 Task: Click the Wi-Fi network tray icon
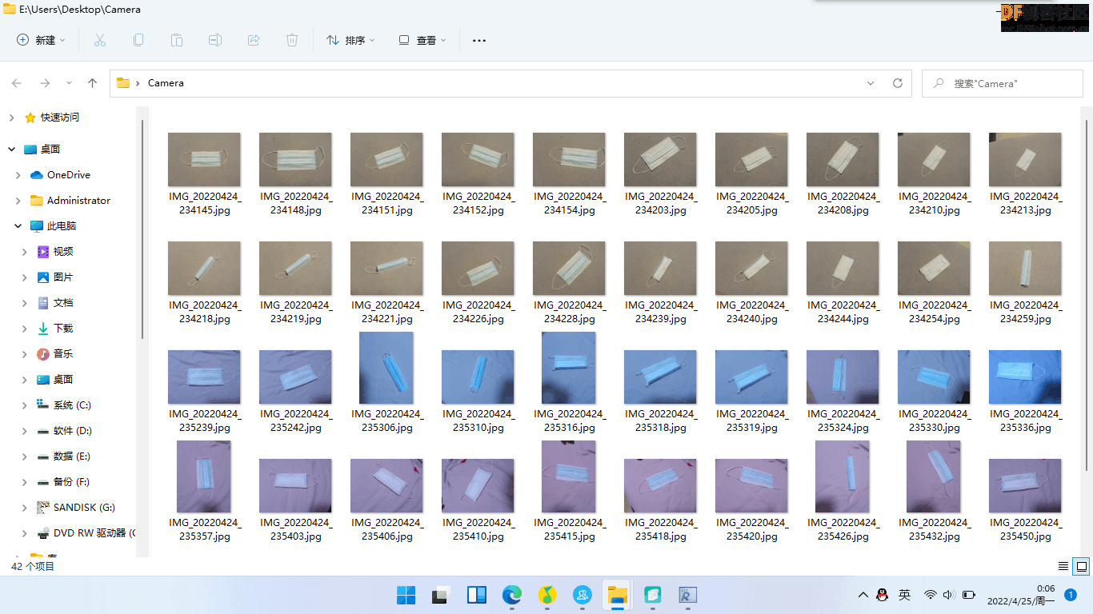coord(930,595)
